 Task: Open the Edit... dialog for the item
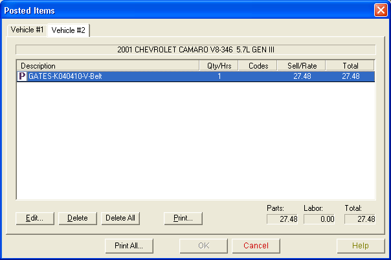[34, 218]
